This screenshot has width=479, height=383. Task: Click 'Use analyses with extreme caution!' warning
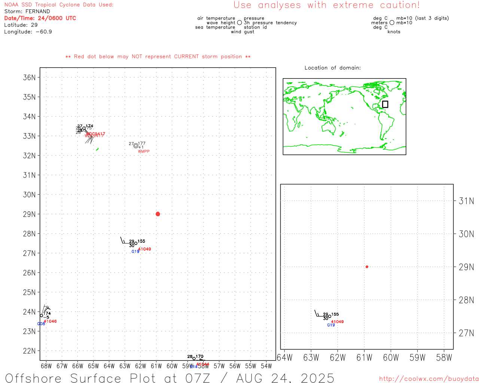327,5
